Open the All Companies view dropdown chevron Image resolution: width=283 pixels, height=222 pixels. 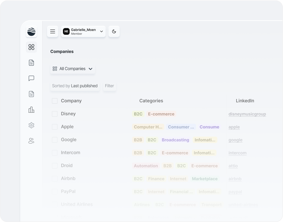point(91,69)
